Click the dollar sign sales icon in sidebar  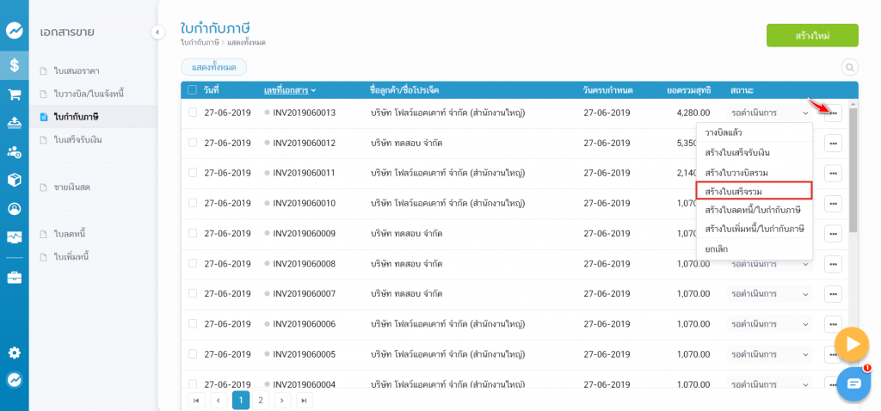point(14,64)
